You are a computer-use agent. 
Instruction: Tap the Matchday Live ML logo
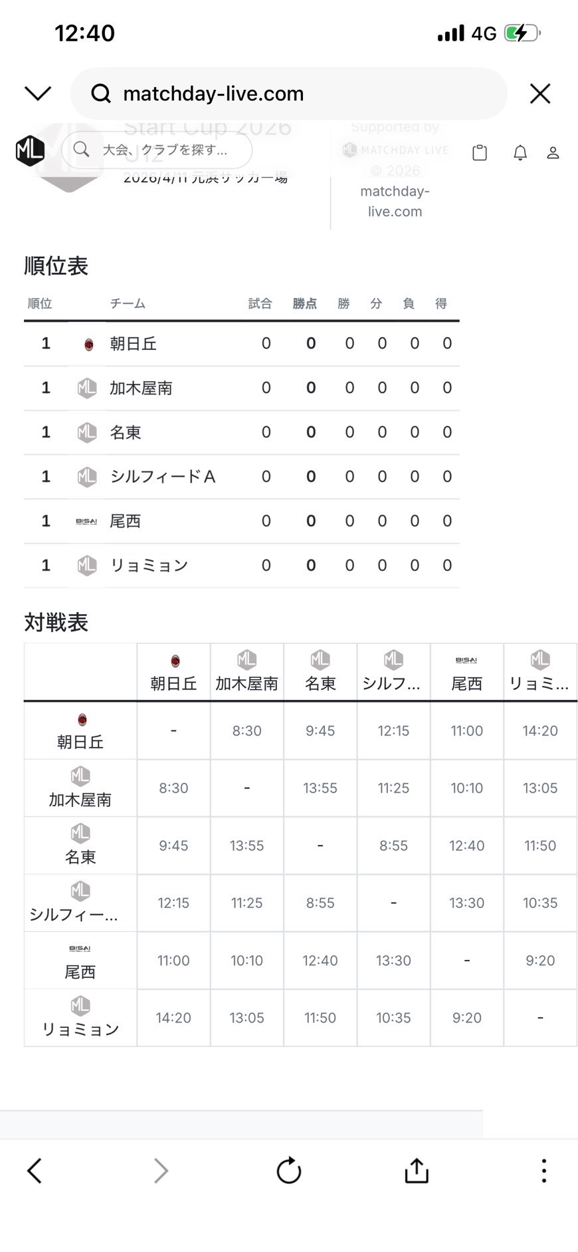(x=30, y=150)
